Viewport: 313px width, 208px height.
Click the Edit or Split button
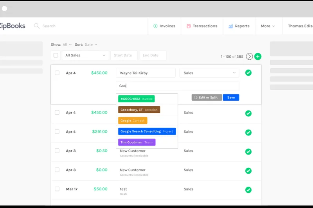pyautogui.click(x=207, y=98)
